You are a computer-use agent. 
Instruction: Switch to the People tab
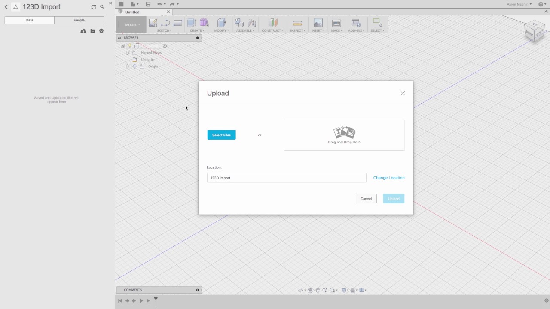pos(79,20)
